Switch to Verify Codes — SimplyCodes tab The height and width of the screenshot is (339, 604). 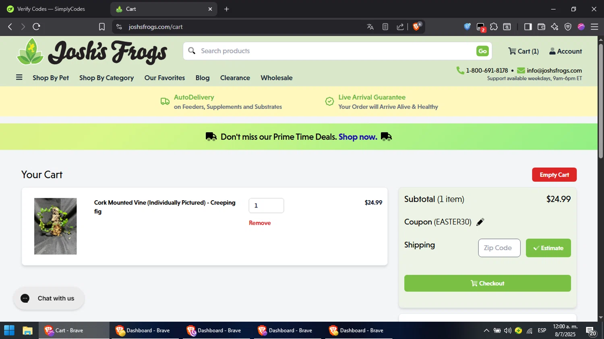(x=52, y=9)
